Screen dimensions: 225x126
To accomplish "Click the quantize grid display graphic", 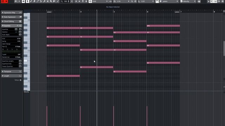I will click(x=12, y=50).
